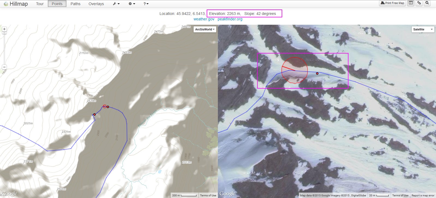Expand the ArcGisWorld map type dropdown

point(205,29)
